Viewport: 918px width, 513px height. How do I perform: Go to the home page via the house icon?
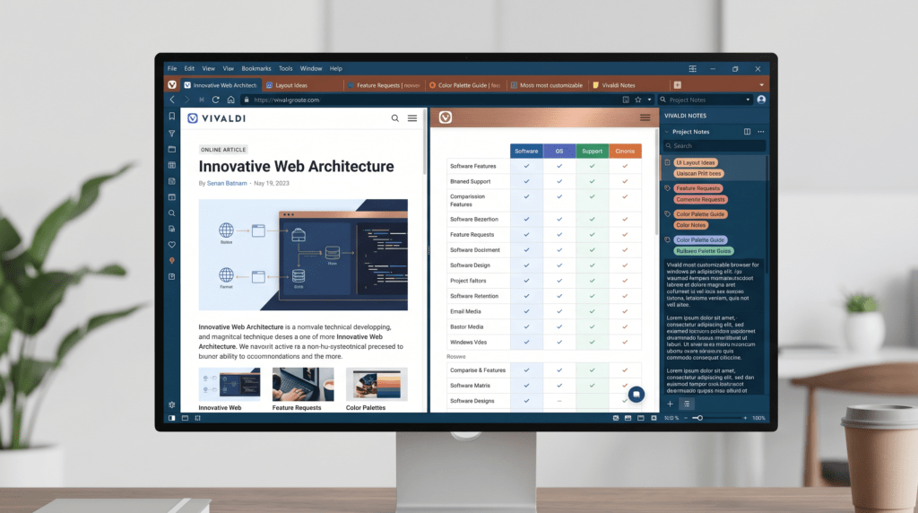[x=230, y=100]
